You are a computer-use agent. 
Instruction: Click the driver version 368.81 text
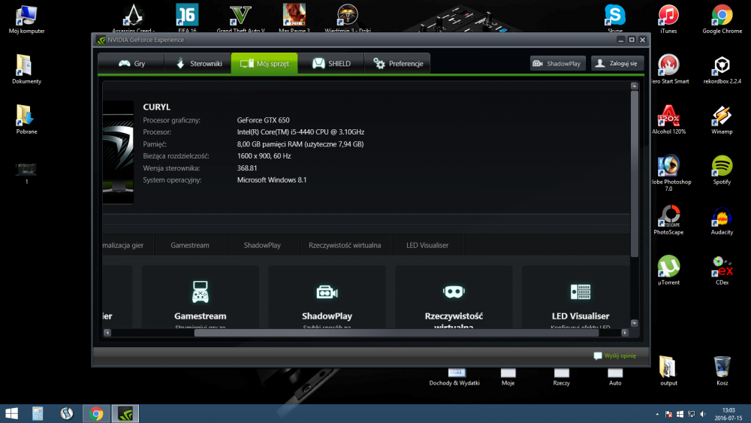pyautogui.click(x=247, y=168)
